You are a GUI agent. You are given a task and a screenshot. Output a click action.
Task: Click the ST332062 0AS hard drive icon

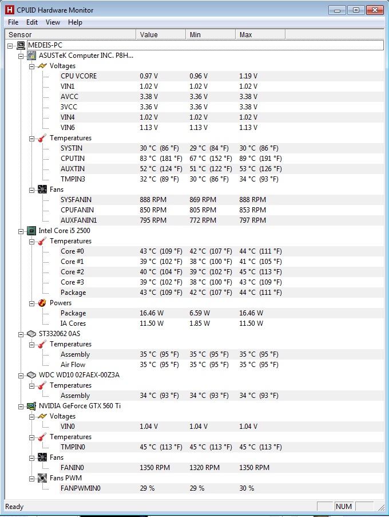(x=31, y=334)
